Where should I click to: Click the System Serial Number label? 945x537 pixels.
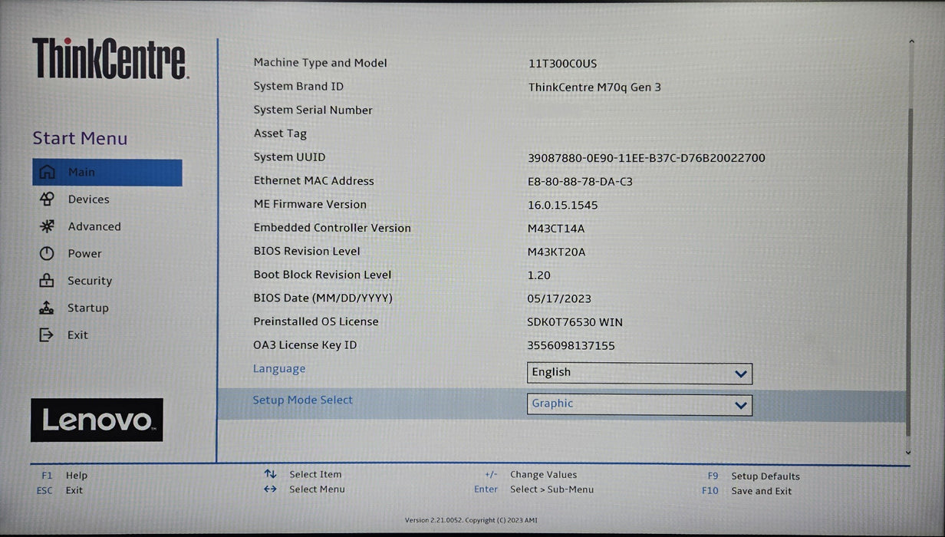coord(313,110)
